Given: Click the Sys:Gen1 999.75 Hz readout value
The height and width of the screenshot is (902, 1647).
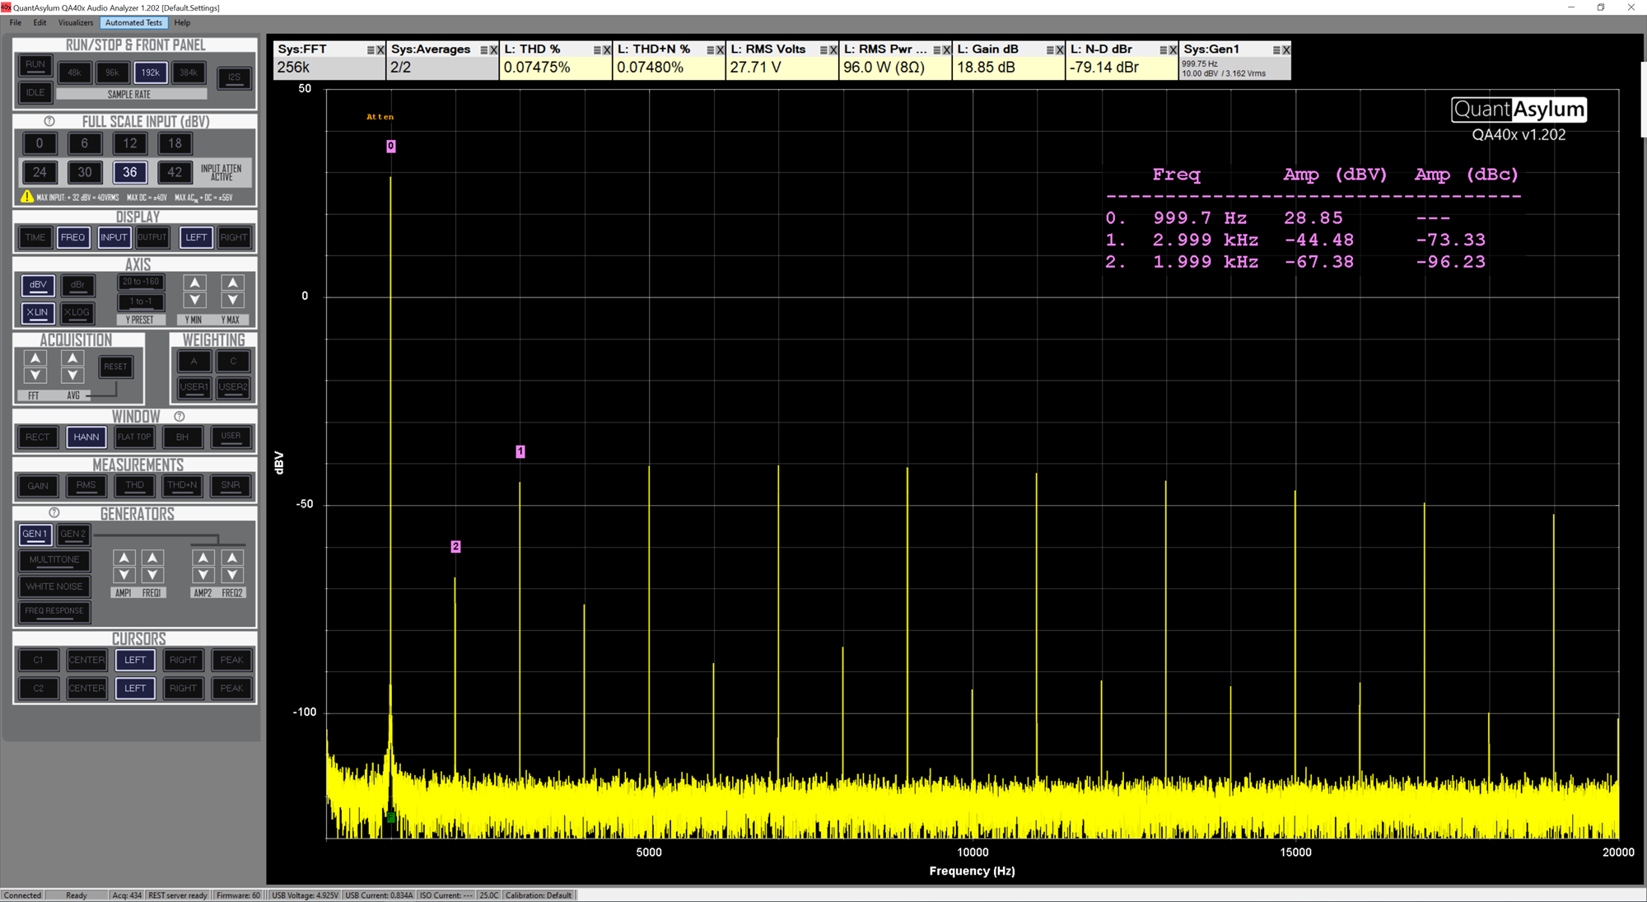Looking at the screenshot, I should click(x=1200, y=63).
